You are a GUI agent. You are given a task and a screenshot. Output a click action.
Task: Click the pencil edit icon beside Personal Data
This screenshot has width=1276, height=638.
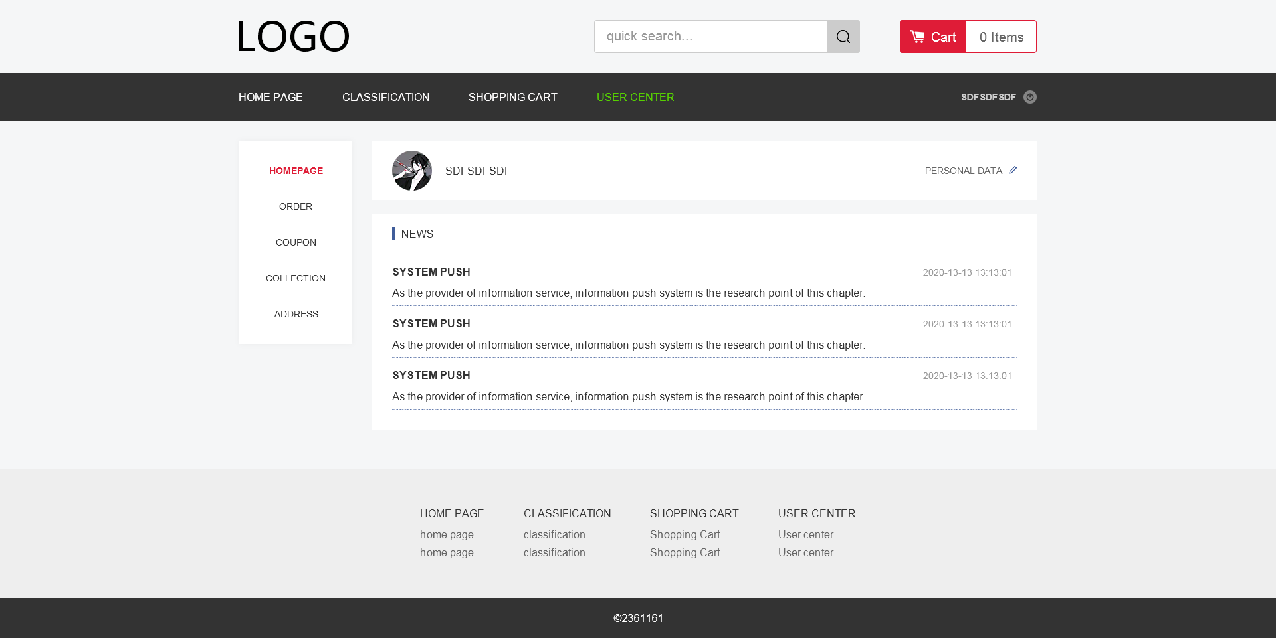(x=1012, y=171)
